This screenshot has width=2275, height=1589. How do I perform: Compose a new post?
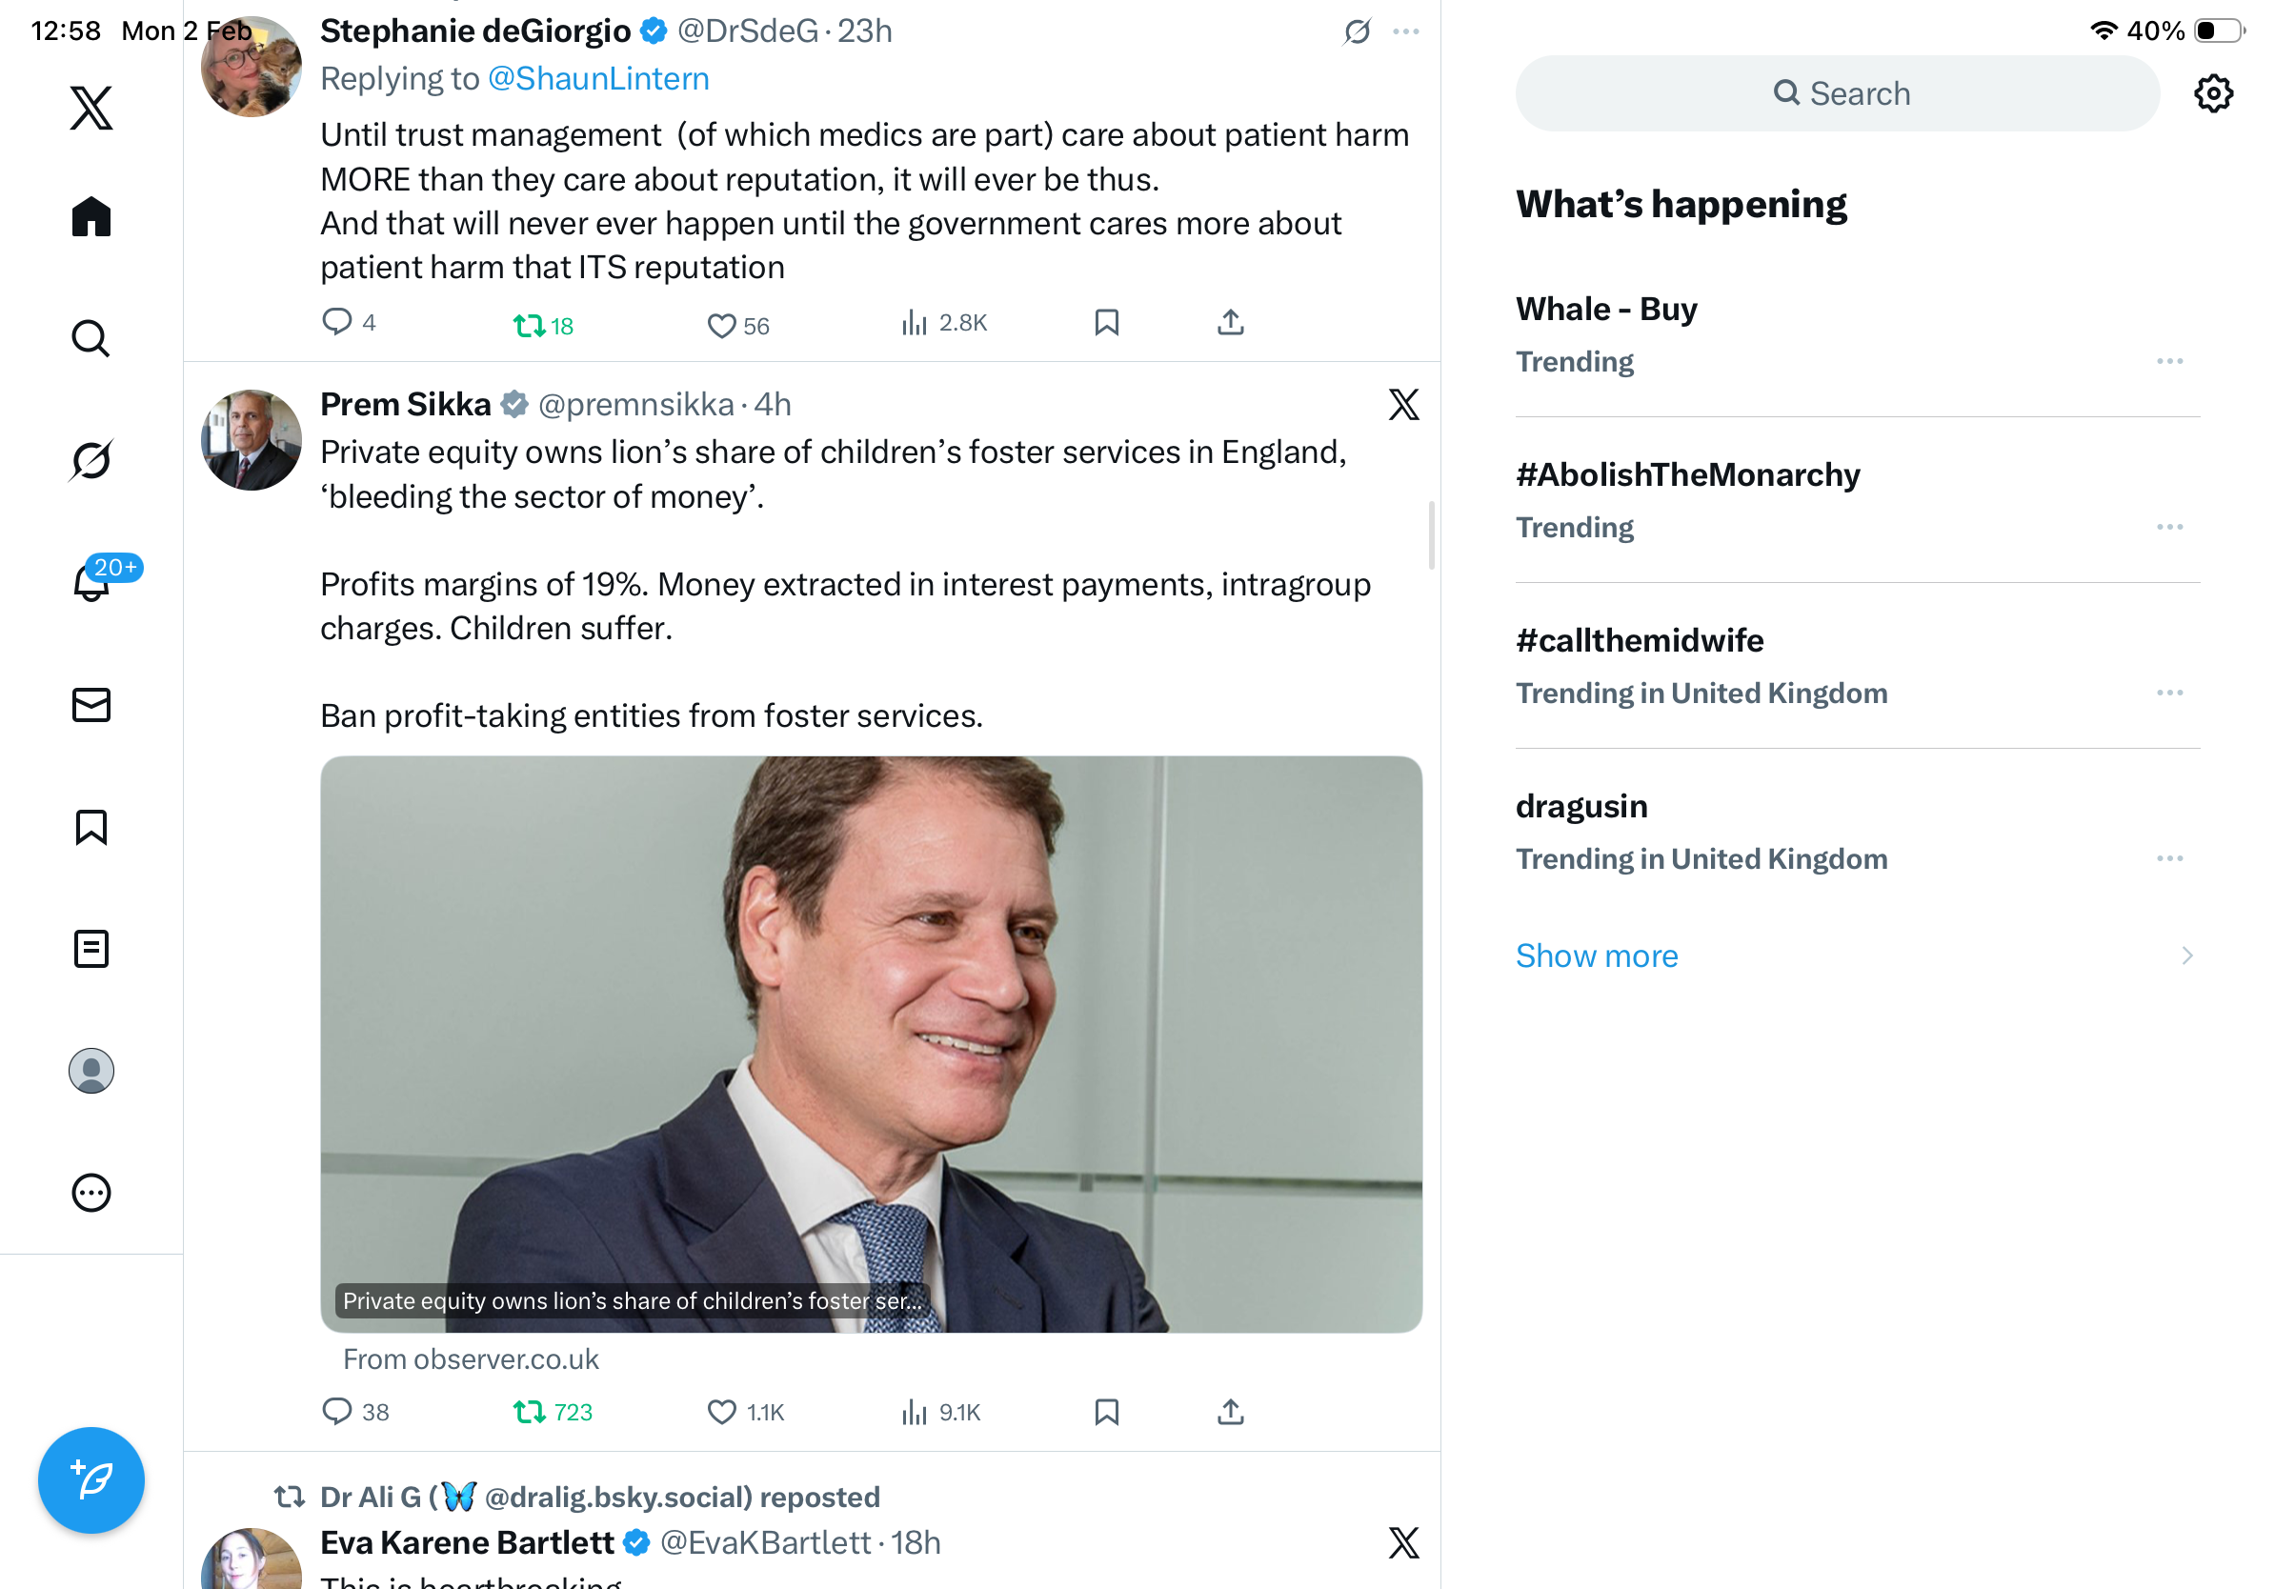(x=91, y=1479)
